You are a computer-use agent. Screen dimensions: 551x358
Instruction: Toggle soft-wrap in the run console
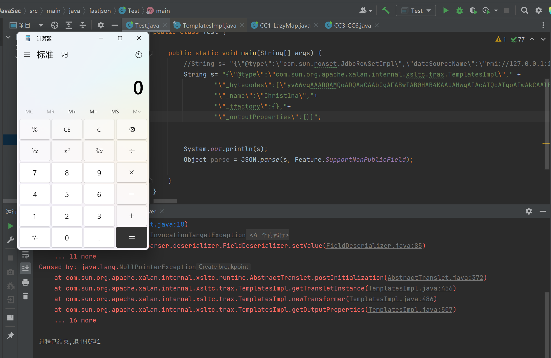pos(25,255)
